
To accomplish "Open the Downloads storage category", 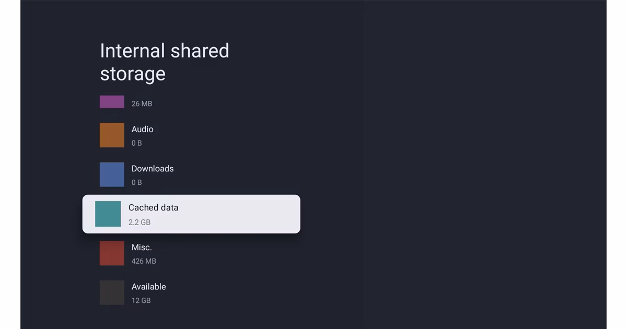I will point(152,169).
